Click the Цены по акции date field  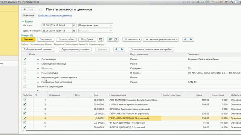point(57,31)
